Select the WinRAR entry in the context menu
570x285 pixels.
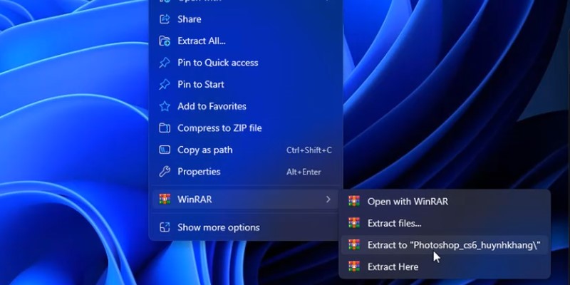[x=195, y=199]
